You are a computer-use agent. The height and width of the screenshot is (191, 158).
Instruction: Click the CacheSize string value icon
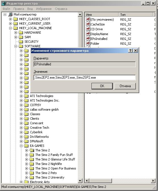[x=88, y=24]
